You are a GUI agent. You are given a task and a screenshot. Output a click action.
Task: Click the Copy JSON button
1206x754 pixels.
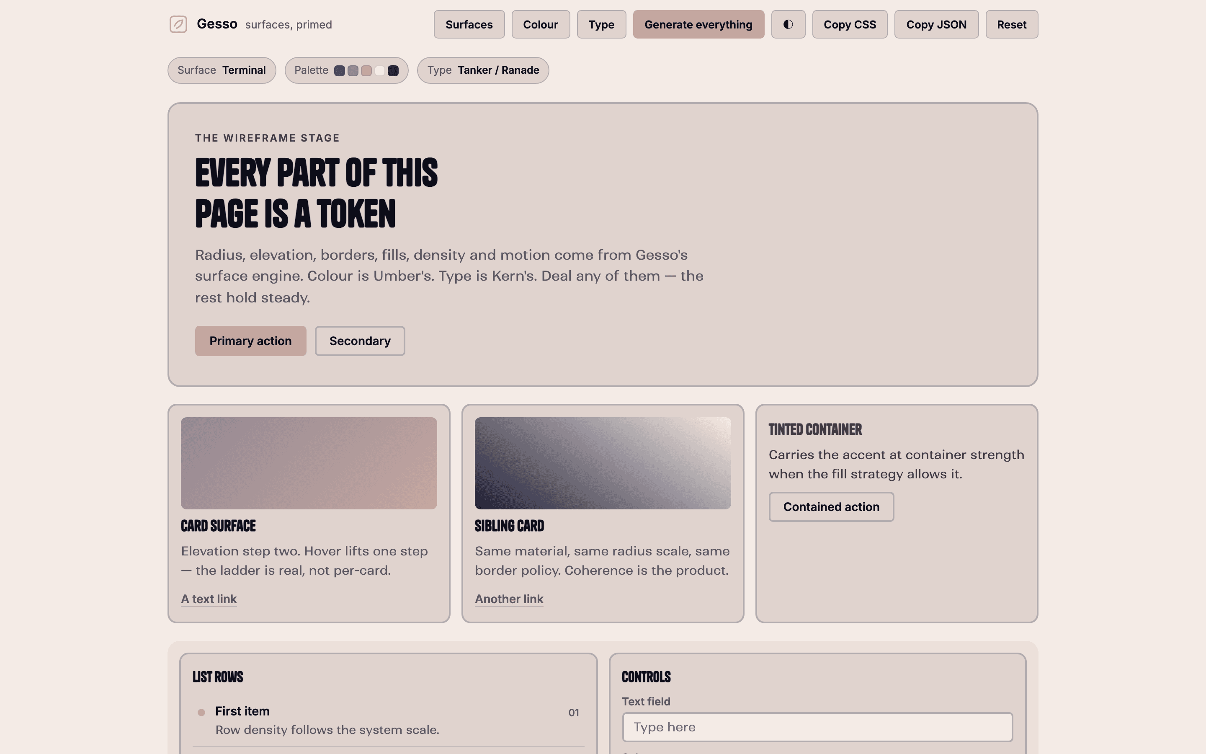pos(936,24)
